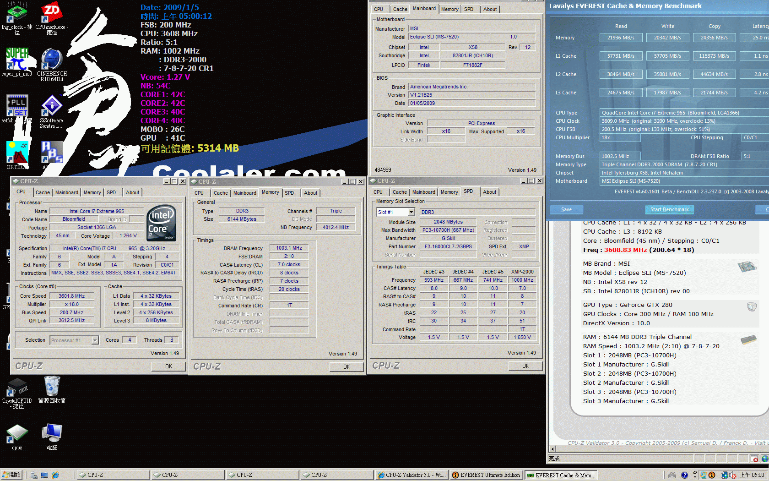Open the 電腦 computer desktop icon
This screenshot has height=481, width=769.
tap(52, 437)
